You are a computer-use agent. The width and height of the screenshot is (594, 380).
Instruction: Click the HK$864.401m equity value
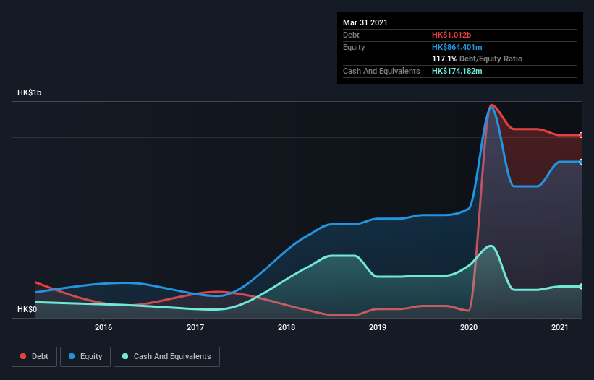coord(457,47)
